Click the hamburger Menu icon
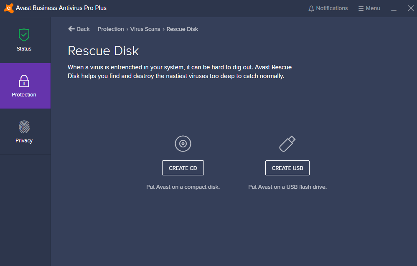The height and width of the screenshot is (266, 417). tap(360, 8)
